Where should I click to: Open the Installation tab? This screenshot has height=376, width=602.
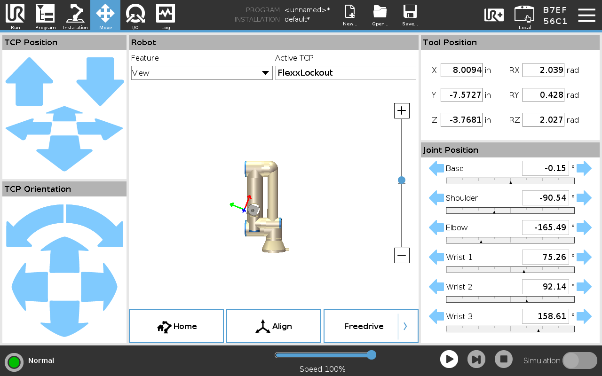pyautogui.click(x=75, y=16)
